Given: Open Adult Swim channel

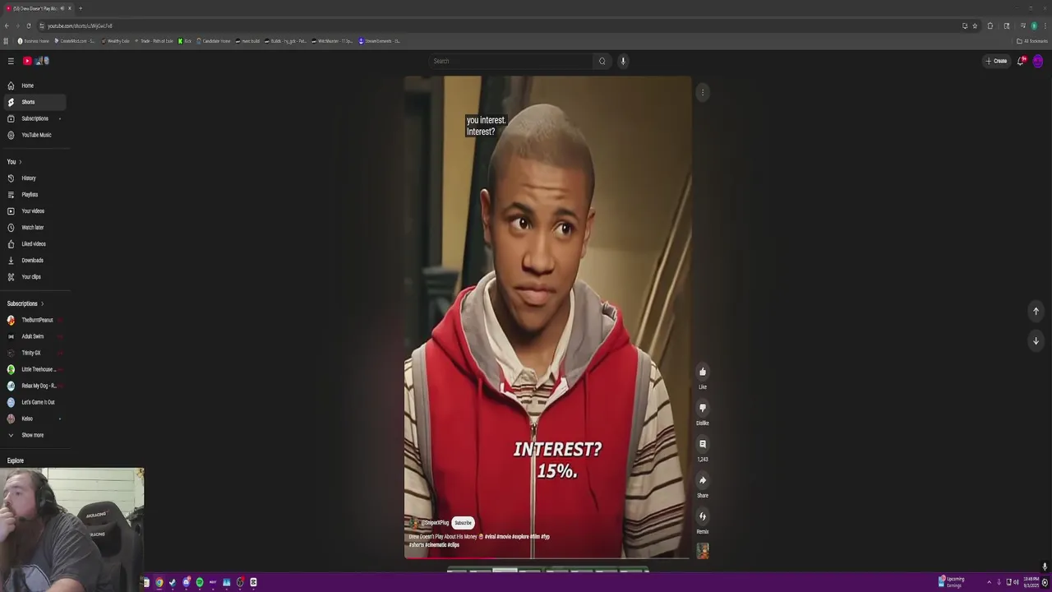Looking at the screenshot, I should 33,336.
